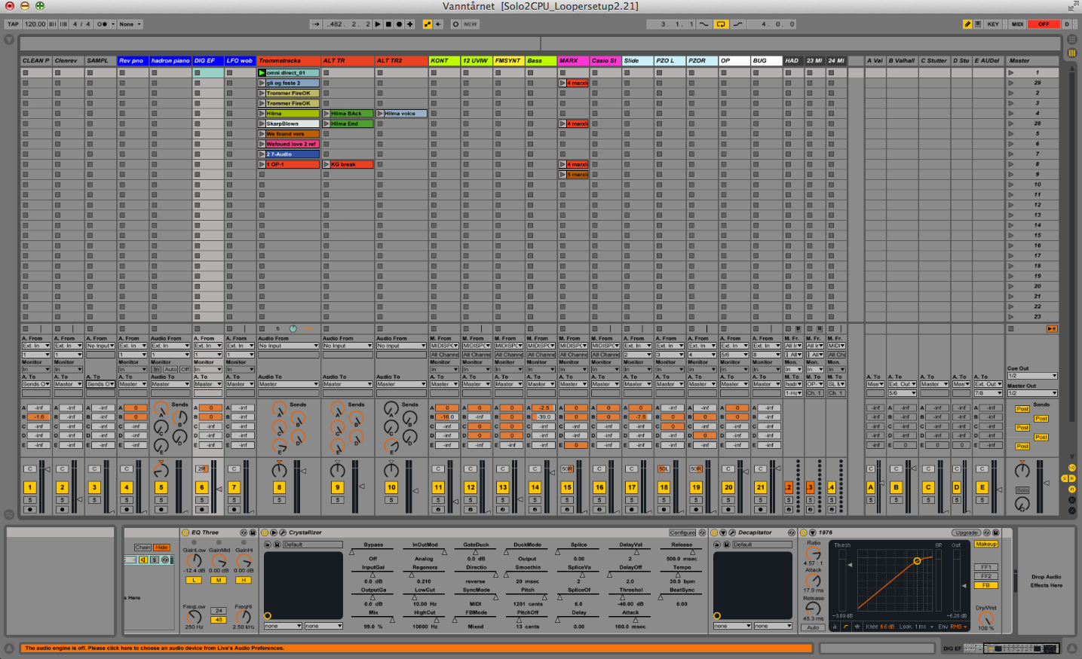Toggle the Loop switch in the transport bar
Screen dimensions: 1082x659
point(721,24)
